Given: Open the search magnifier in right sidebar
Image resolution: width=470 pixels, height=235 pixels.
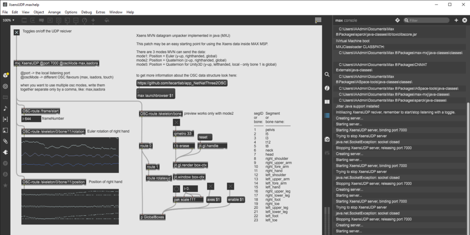Looking at the screenshot, I should [327, 75].
